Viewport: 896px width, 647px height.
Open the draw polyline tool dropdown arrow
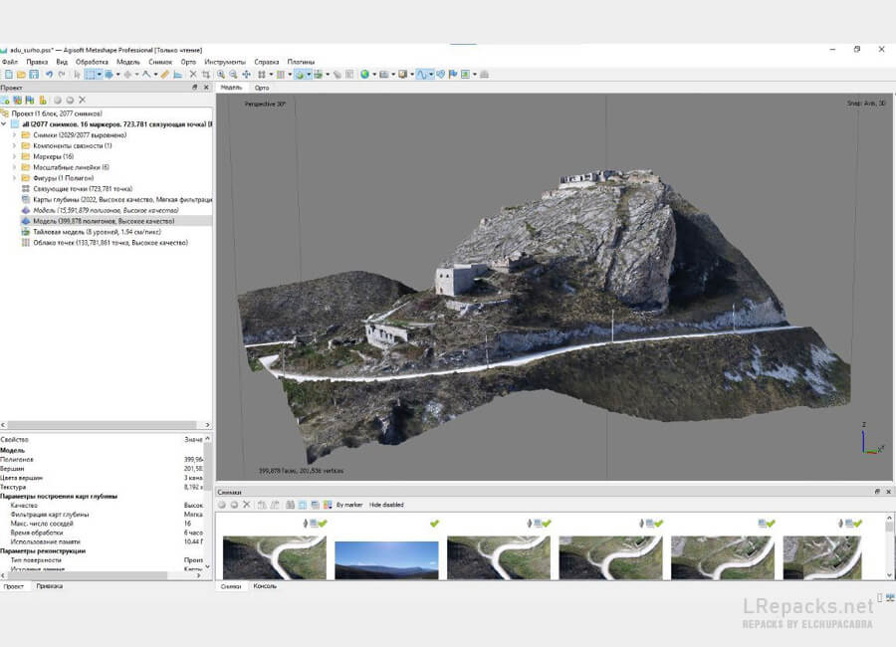click(155, 75)
